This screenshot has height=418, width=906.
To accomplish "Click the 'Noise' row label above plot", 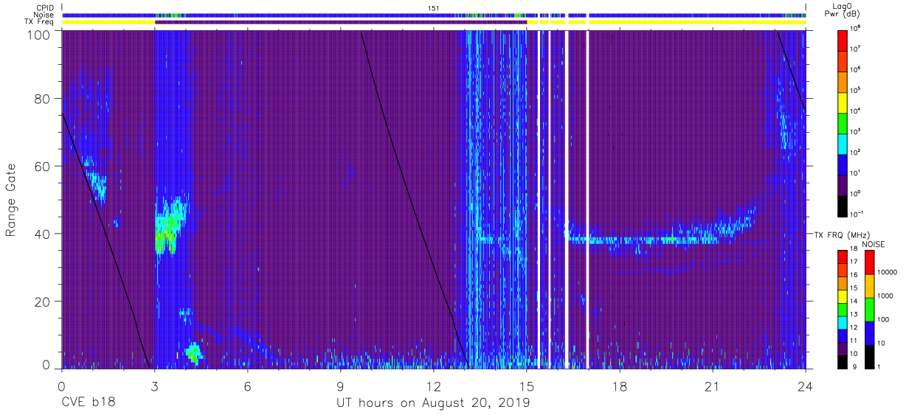I will click(44, 15).
